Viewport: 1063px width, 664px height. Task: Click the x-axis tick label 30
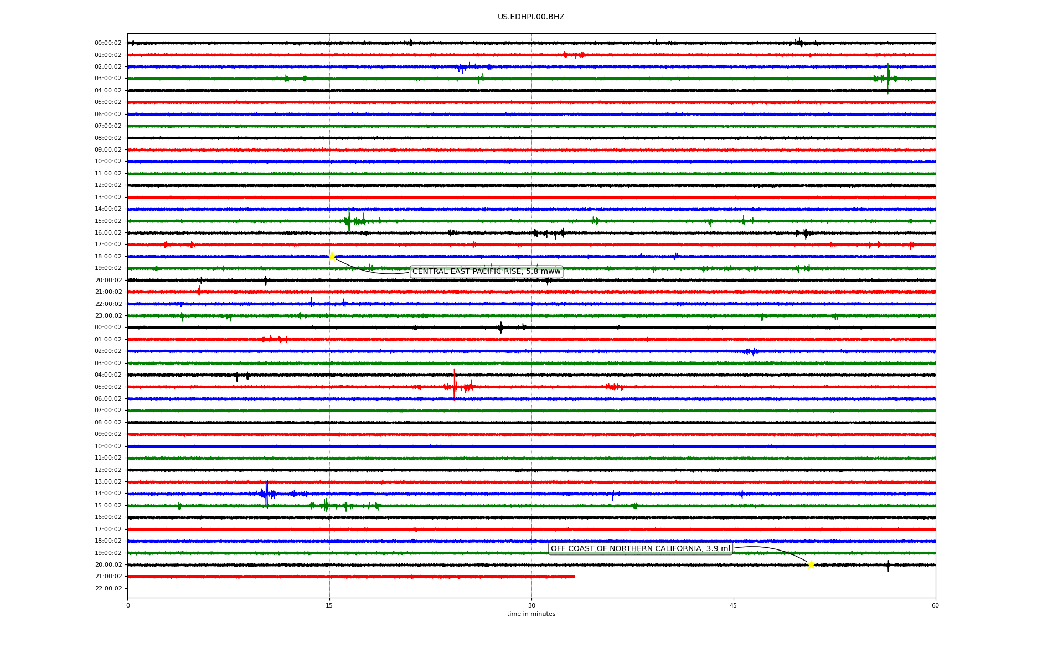coord(531,605)
